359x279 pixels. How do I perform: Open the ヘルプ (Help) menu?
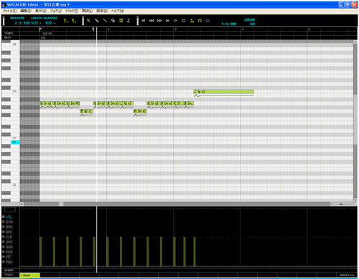(117, 11)
